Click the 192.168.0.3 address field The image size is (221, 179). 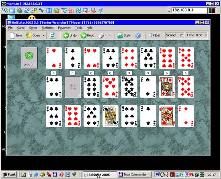[x=189, y=10]
